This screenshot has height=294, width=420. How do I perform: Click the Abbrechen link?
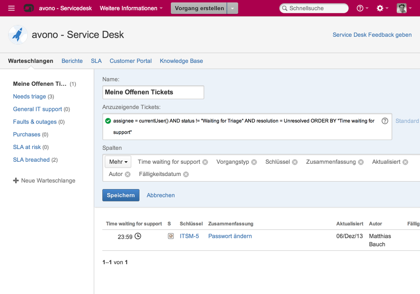(x=161, y=195)
